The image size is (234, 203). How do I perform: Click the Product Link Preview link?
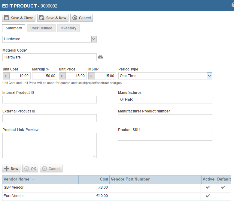click(32, 130)
